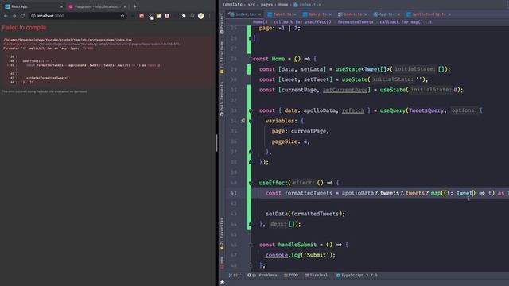The height and width of the screenshot is (286, 509).
Task: Collapse the variables object fold marker
Action: [251, 121]
